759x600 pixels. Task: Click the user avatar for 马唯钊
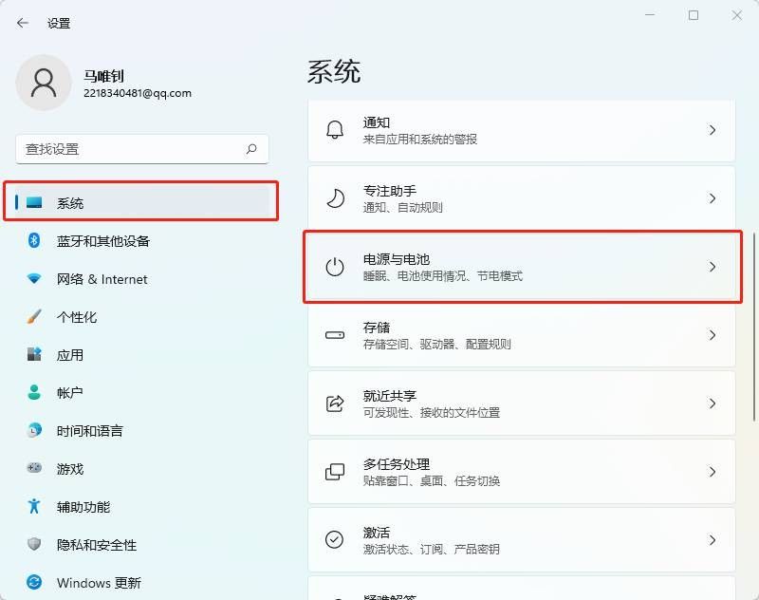pyautogui.click(x=45, y=84)
